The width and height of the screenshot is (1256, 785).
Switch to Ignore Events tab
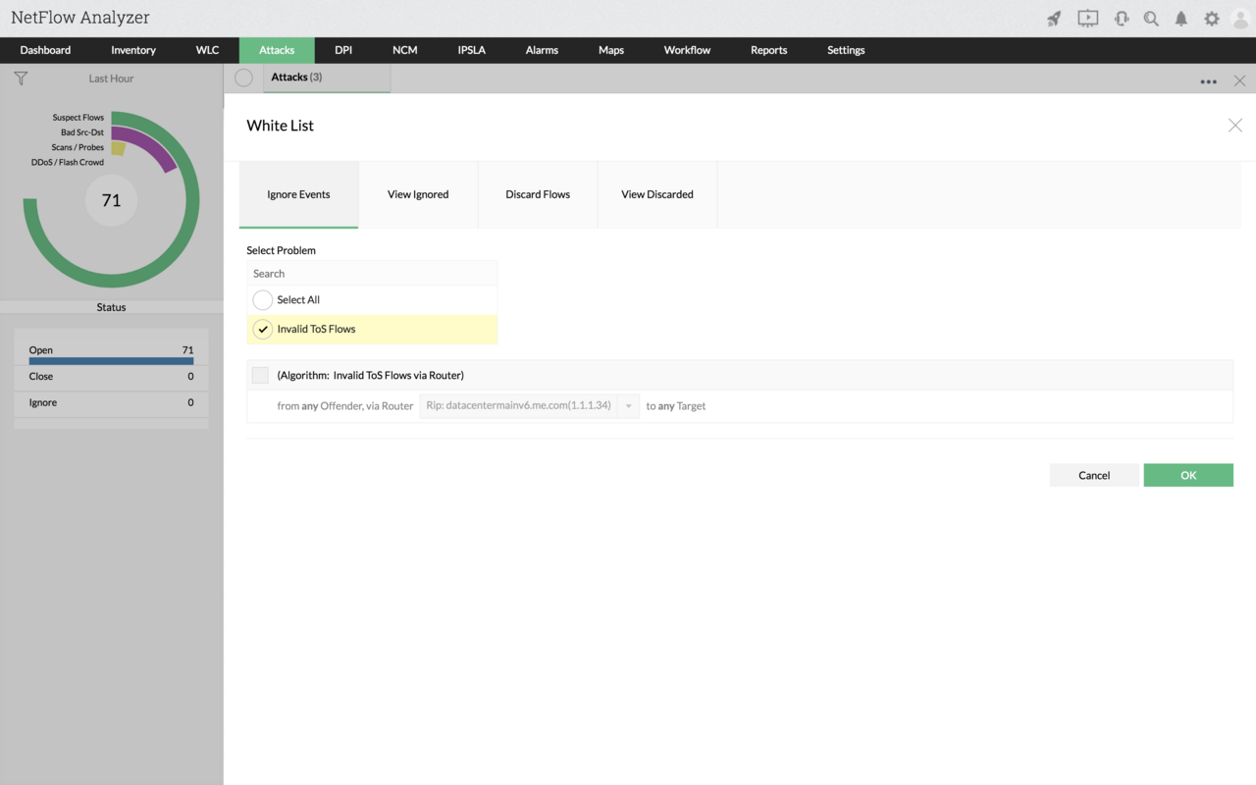(298, 194)
